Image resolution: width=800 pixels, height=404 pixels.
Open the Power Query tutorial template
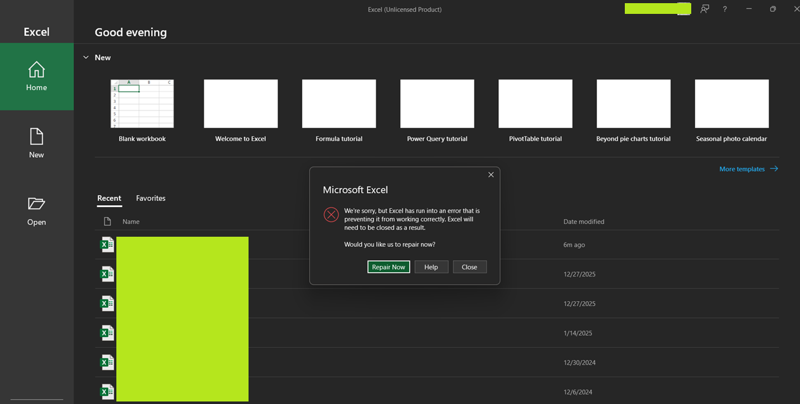pyautogui.click(x=437, y=104)
